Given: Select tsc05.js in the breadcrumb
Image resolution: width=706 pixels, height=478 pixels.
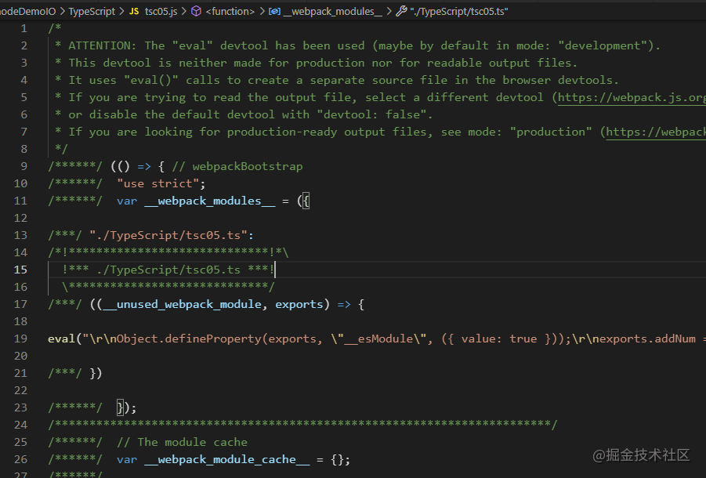Looking at the screenshot, I should [x=161, y=11].
